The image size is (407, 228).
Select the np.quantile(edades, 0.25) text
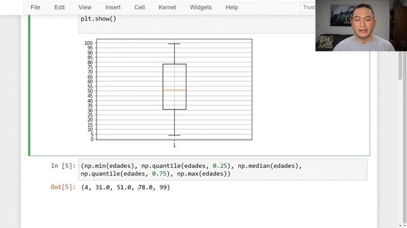[x=186, y=166]
